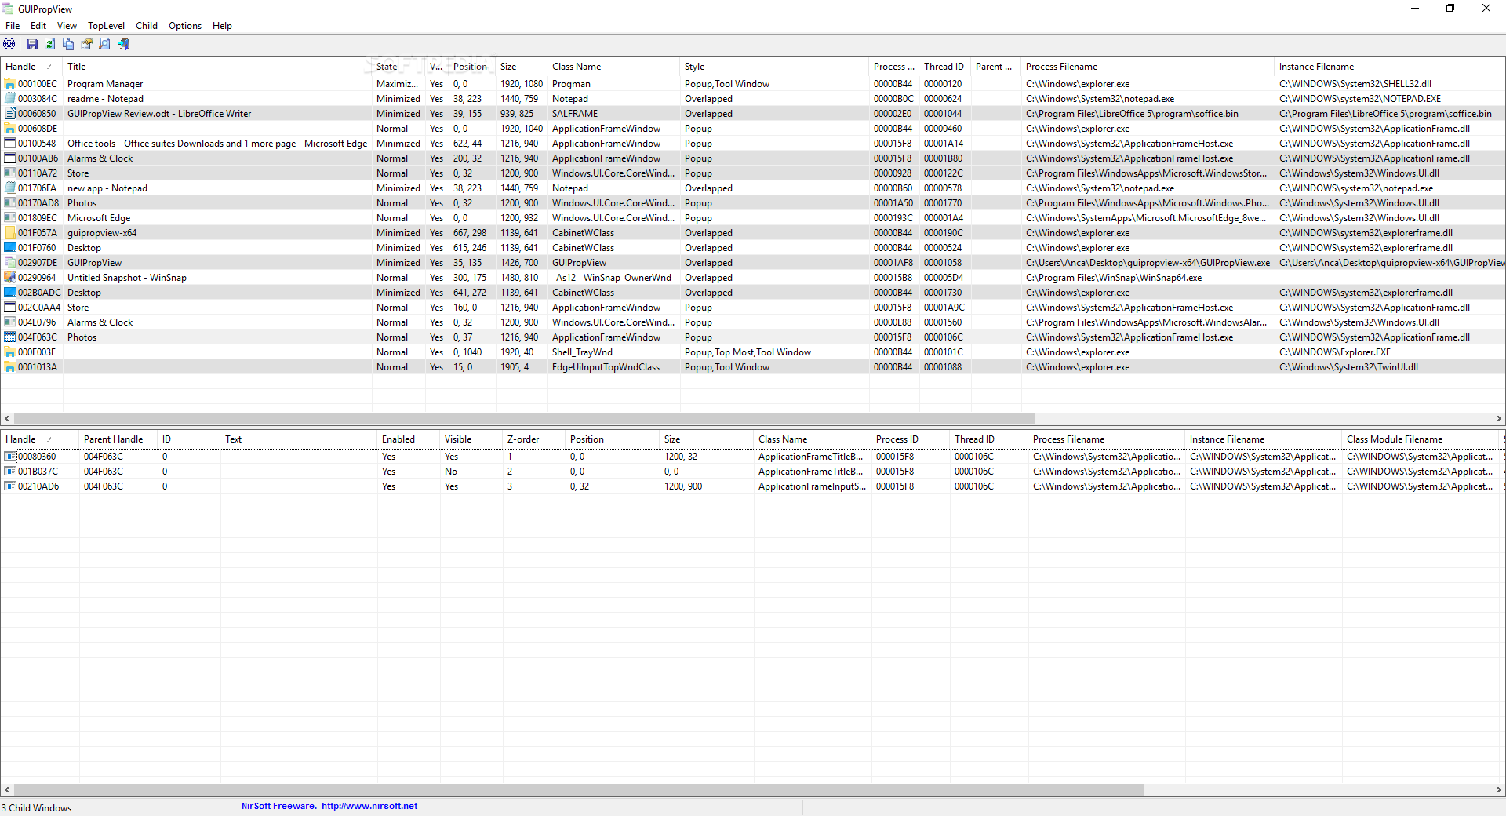Click the icon of child window 00080360
1506x816 pixels.
[10, 457]
